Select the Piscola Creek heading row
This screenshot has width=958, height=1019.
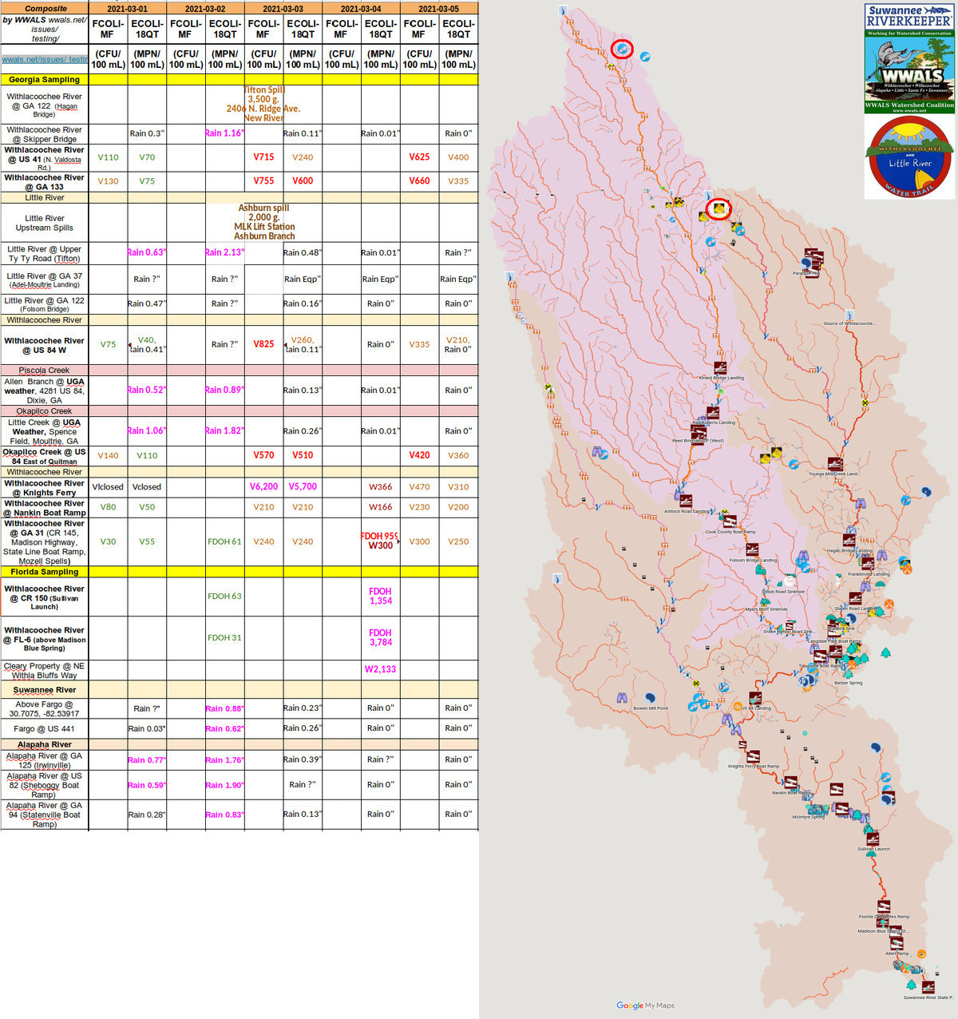[x=239, y=371]
